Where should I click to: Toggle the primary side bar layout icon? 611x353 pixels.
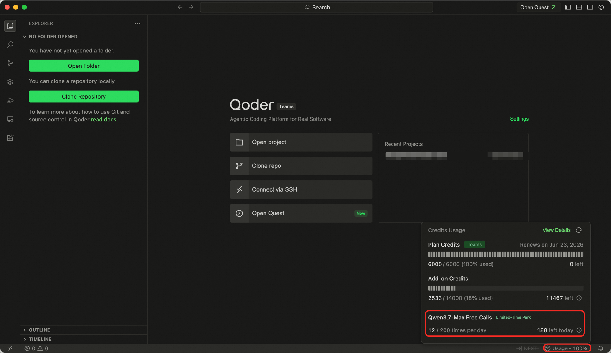tap(568, 7)
